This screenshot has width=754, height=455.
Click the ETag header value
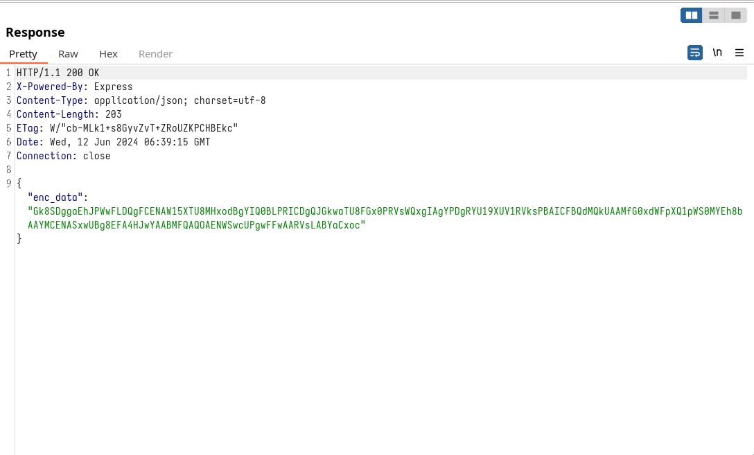pyautogui.click(x=143, y=128)
